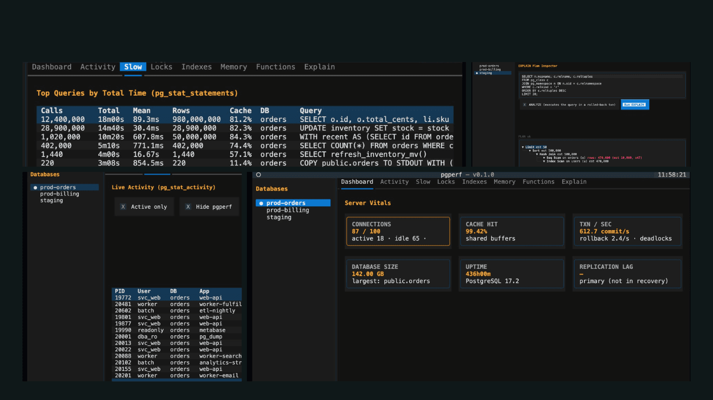
Task: Switch to Explain tab in Server Vitals window
Action: tap(574, 182)
